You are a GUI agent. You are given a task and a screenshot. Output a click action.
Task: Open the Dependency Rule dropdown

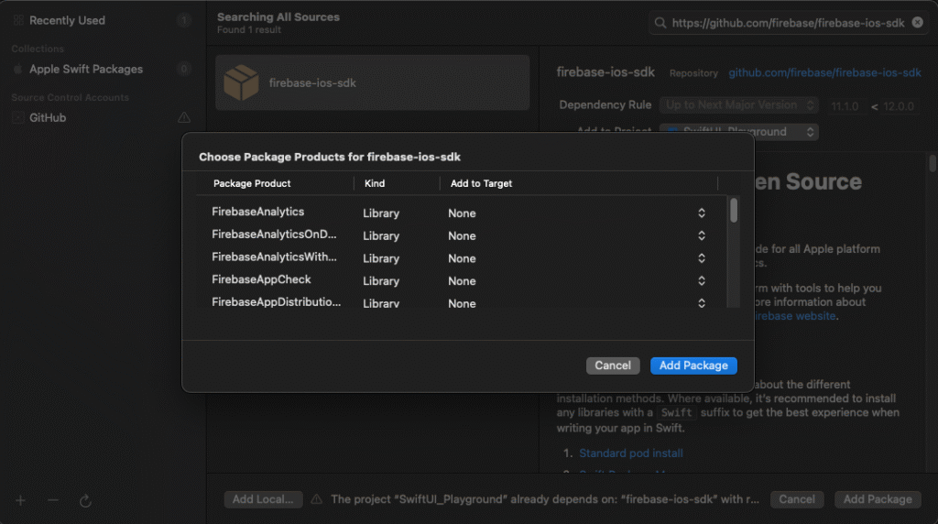tap(739, 105)
